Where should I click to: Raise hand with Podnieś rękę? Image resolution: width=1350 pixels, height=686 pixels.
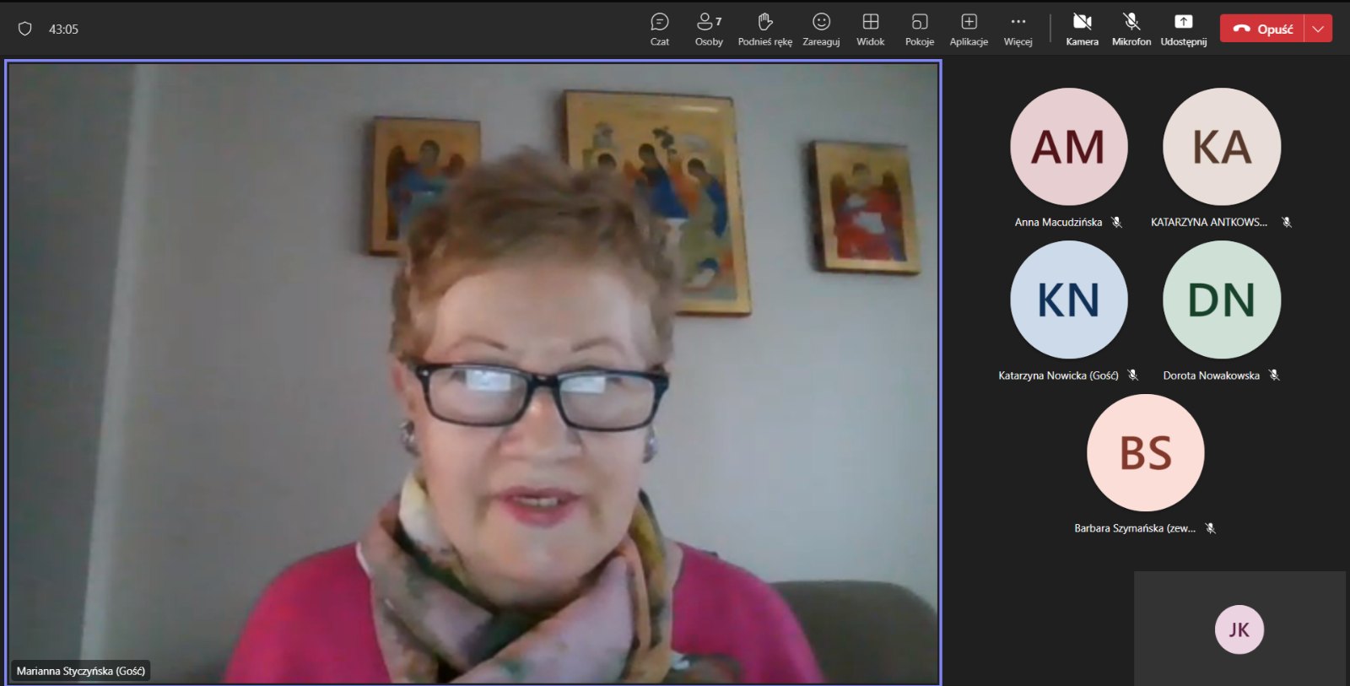[x=764, y=29]
